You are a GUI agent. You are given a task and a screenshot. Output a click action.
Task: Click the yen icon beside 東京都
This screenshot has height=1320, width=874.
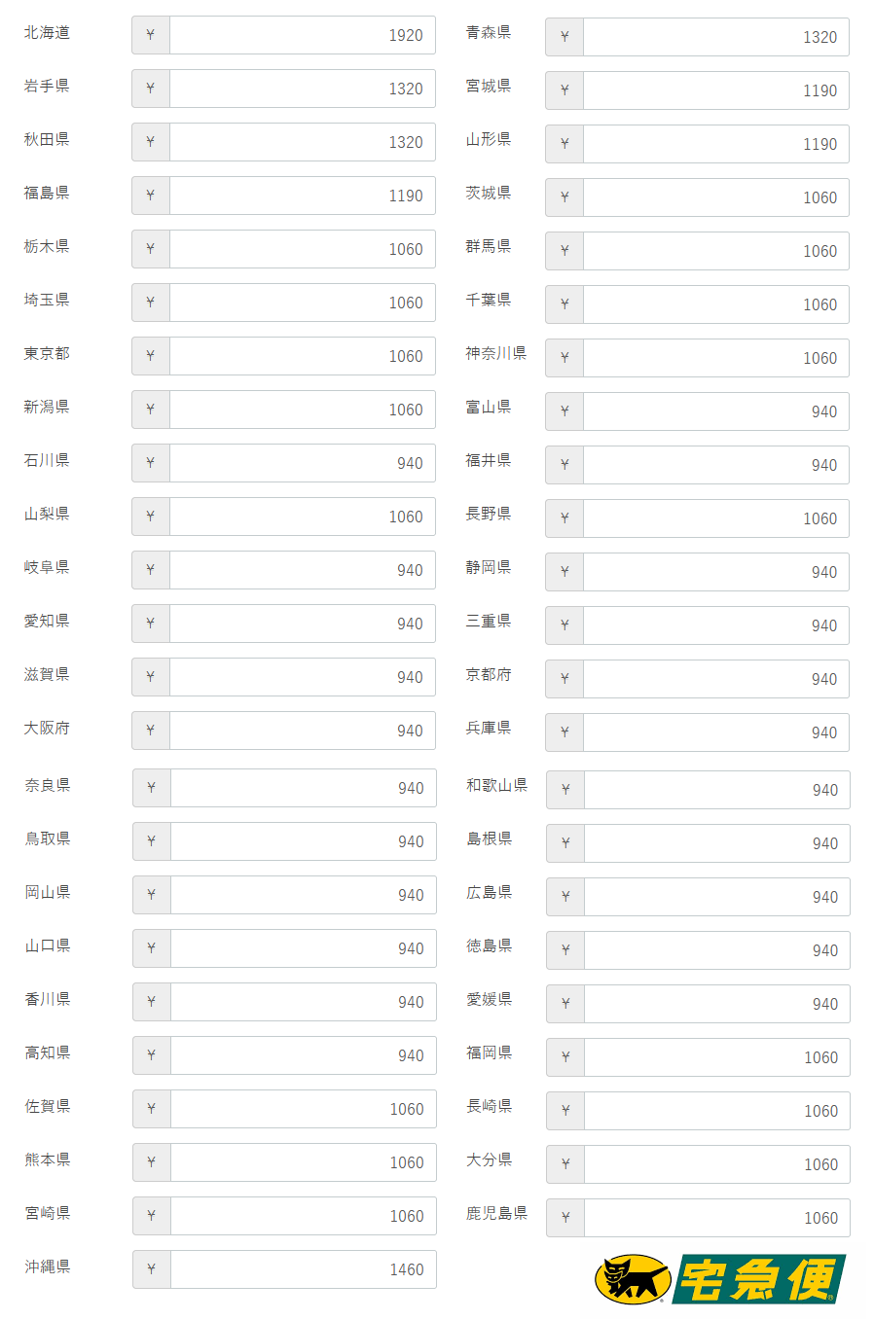coord(151,356)
